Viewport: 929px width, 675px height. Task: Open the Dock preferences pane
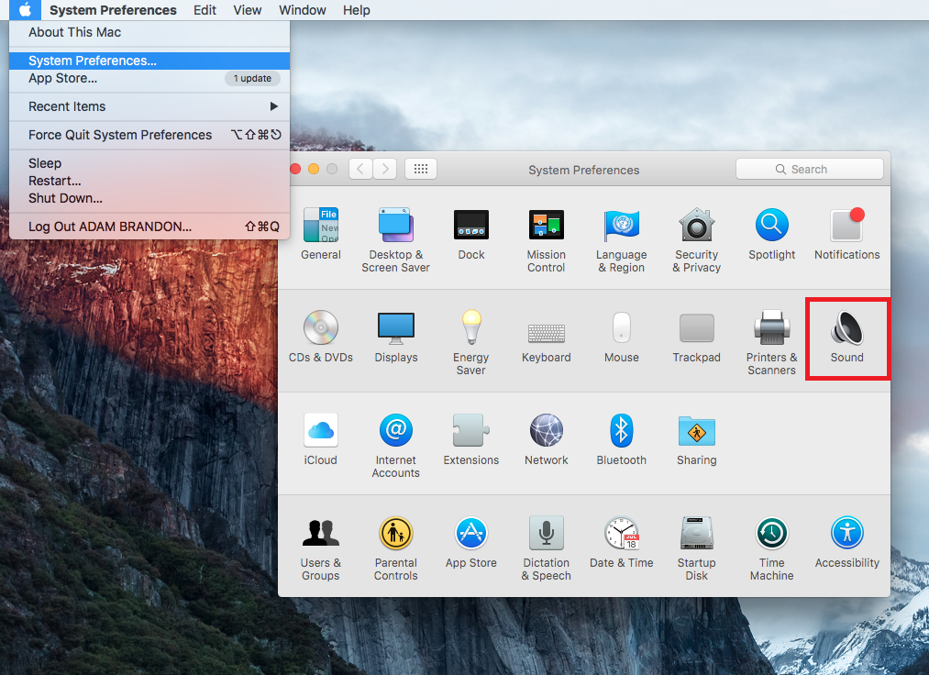pos(471,234)
